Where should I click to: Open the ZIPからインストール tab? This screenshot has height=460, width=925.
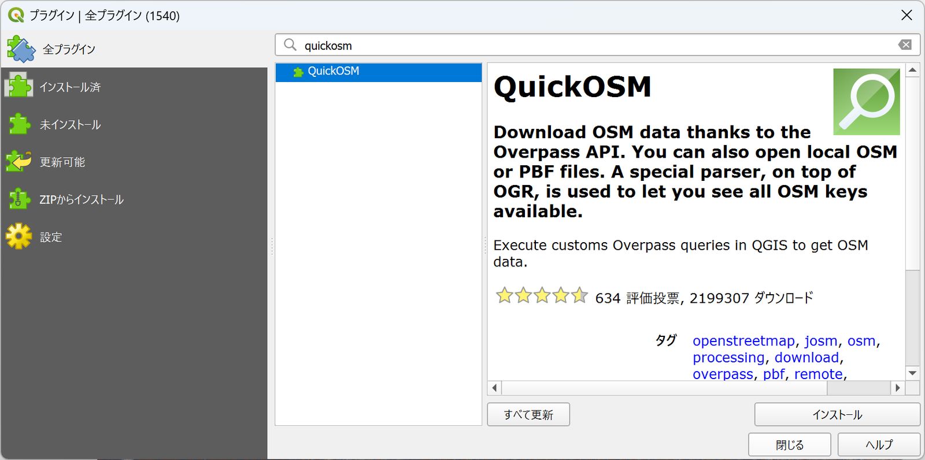[x=134, y=199]
